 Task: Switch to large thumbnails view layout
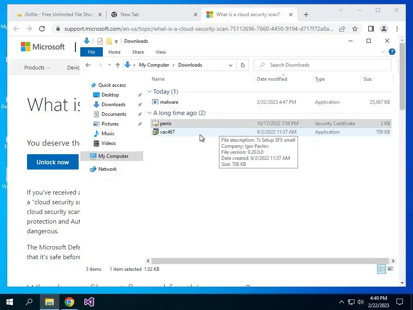coord(390,269)
